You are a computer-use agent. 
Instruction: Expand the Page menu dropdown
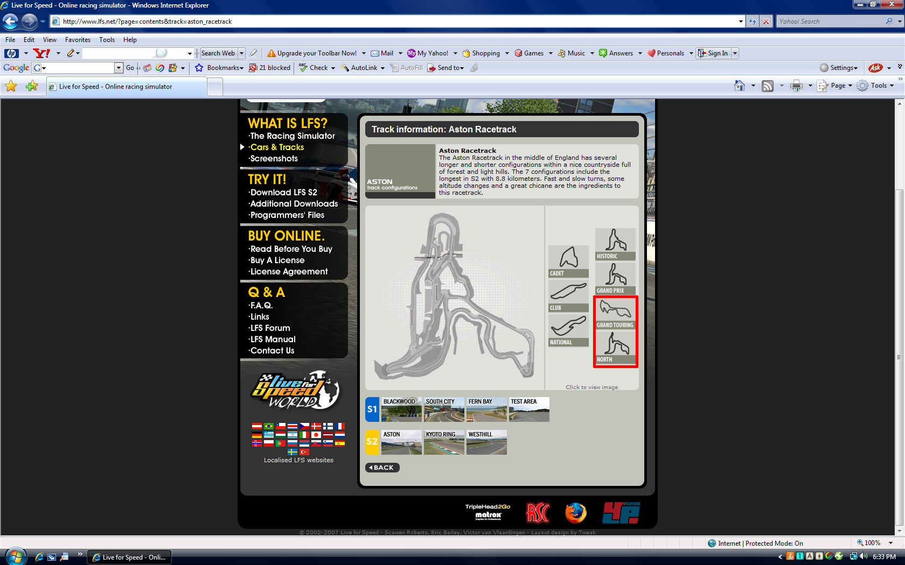click(x=850, y=86)
